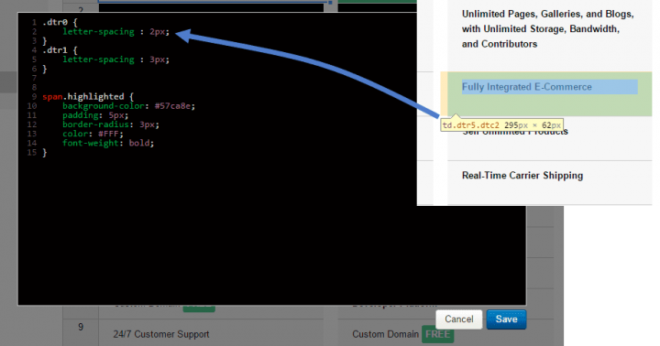This screenshot has width=660, height=346.
Task: Select the Fully Integrated E-Commerce cell
Action: (x=549, y=93)
